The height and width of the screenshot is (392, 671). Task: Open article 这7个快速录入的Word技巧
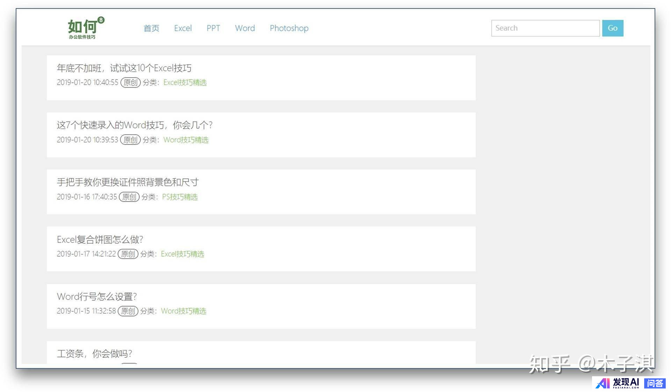click(135, 125)
